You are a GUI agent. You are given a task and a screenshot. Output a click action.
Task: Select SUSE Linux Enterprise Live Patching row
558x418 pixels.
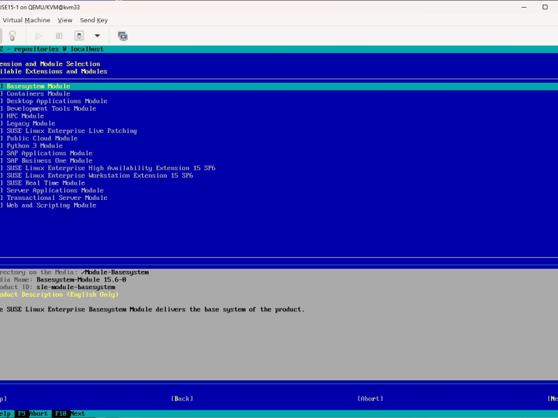click(x=279, y=131)
